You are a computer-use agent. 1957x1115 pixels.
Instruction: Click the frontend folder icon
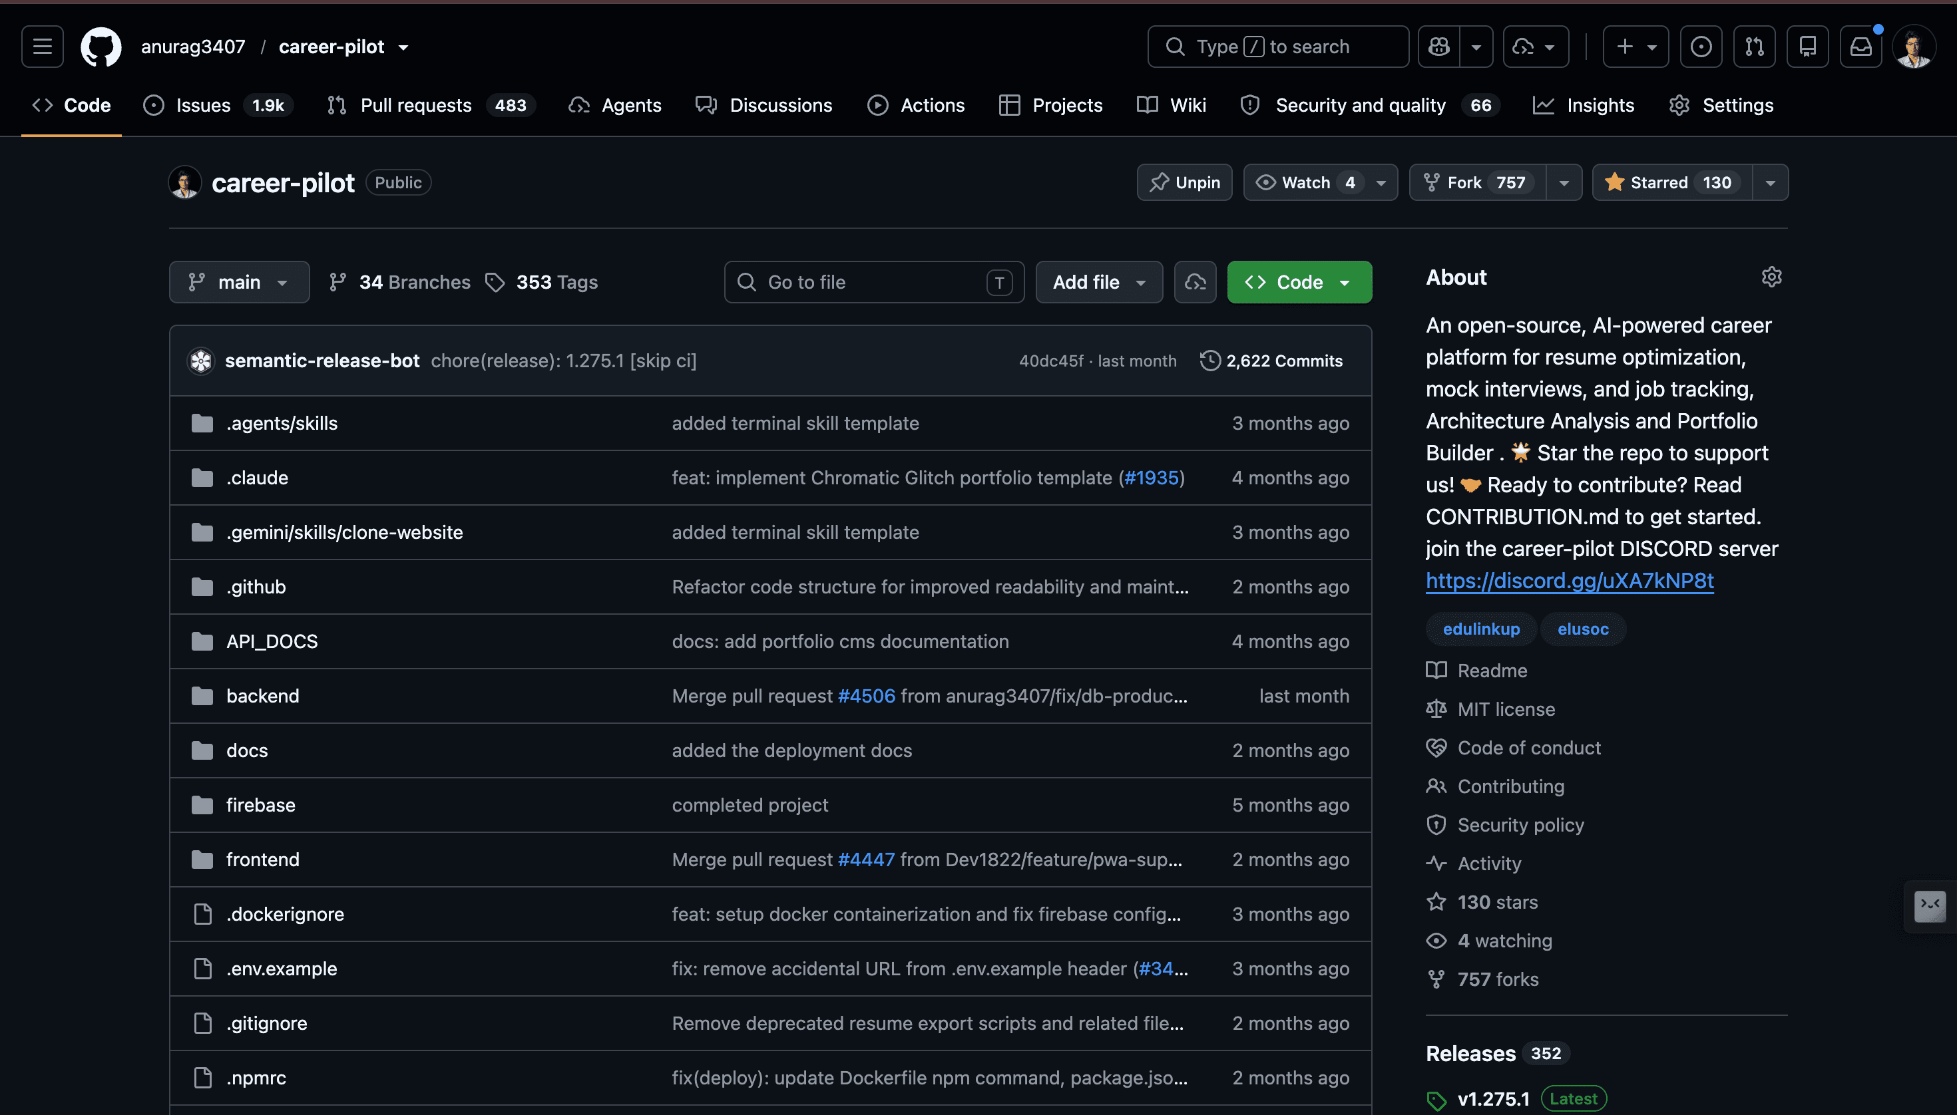(202, 860)
